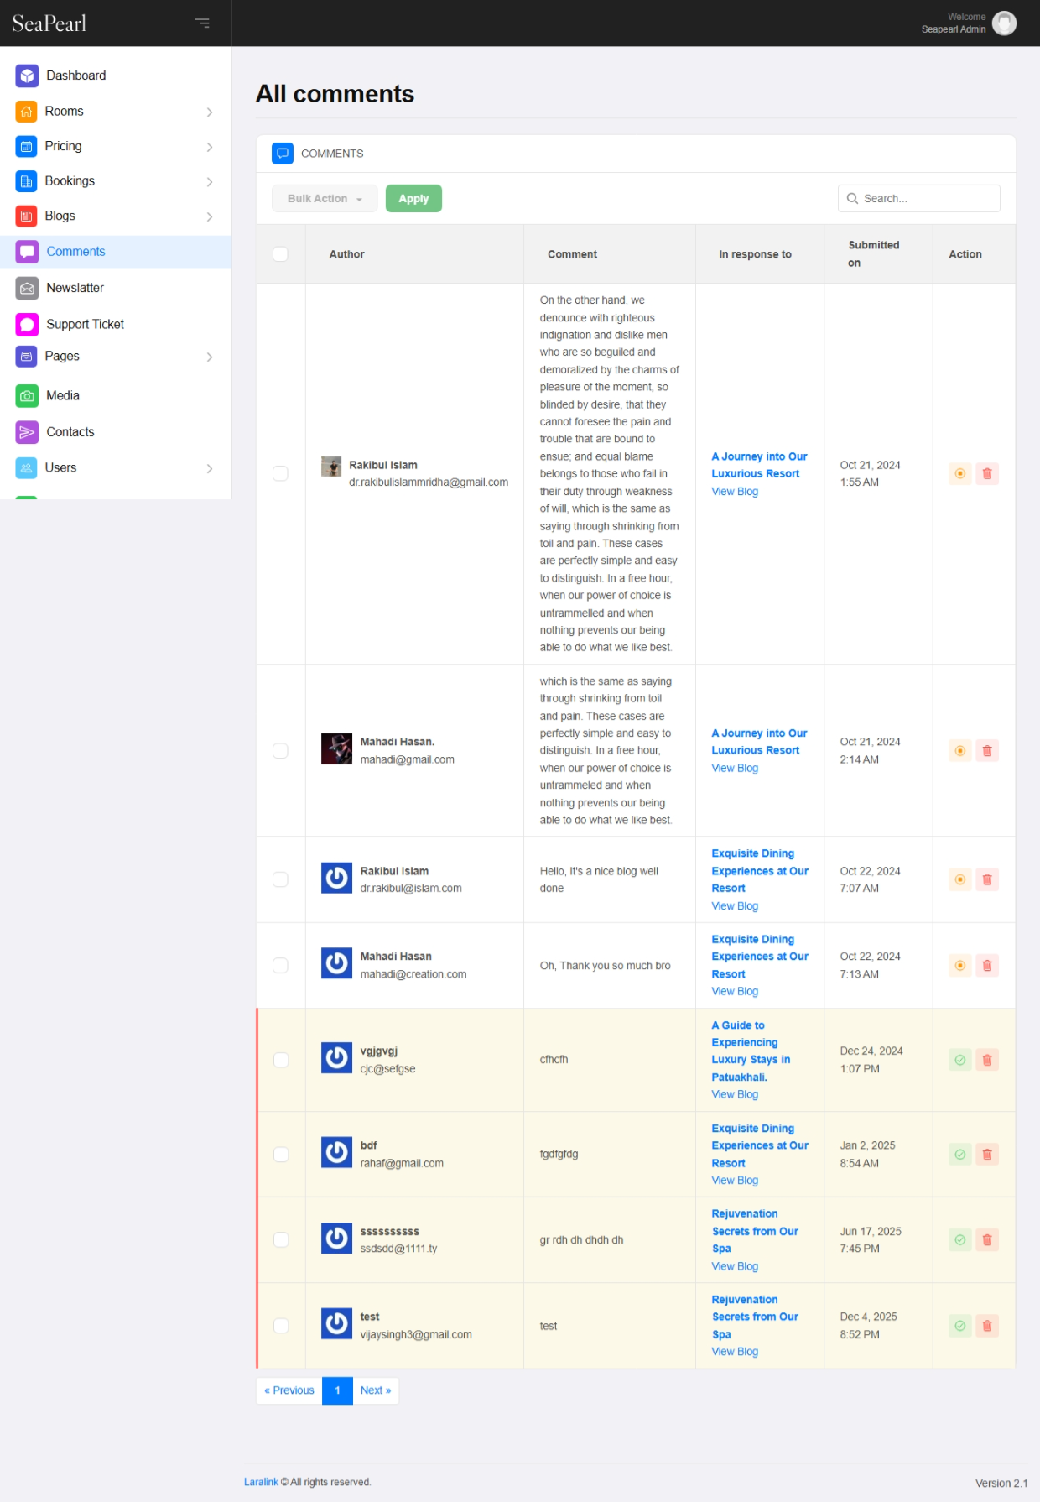Open the Bulk Action dropdown
1040x1502 pixels.
click(x=325, y=199)
